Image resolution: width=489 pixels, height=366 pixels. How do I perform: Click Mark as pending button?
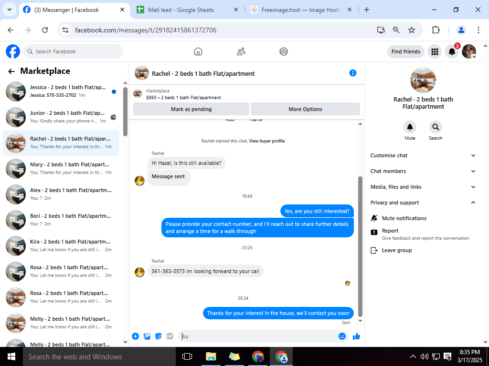pos(191,109)
